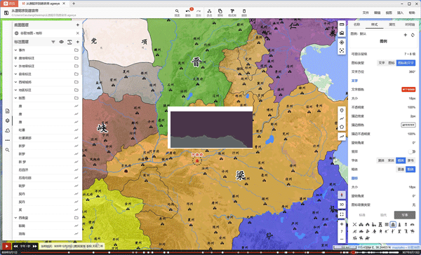The image size is (421, 255).
Task: Switch to the 军事 icon set tab
Action: pos(405,215)
